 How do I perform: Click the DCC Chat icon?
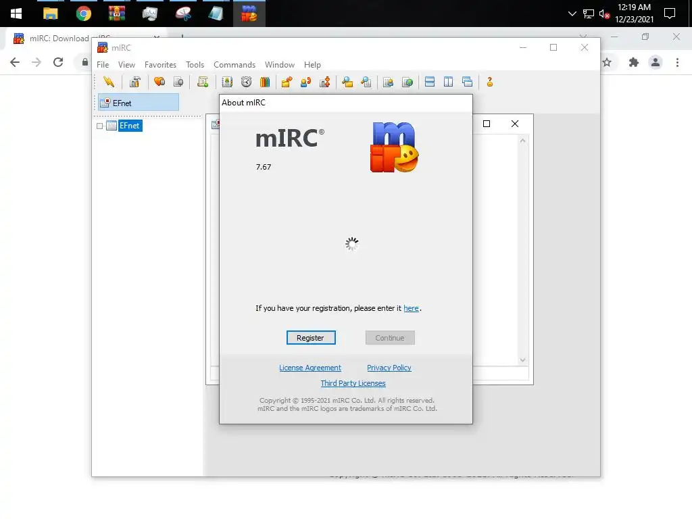click(x=306, y=82)
